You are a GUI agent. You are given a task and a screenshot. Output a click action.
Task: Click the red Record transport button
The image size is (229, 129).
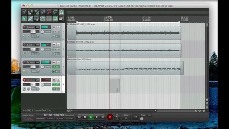pyautogui.click(x=110, y=117)
